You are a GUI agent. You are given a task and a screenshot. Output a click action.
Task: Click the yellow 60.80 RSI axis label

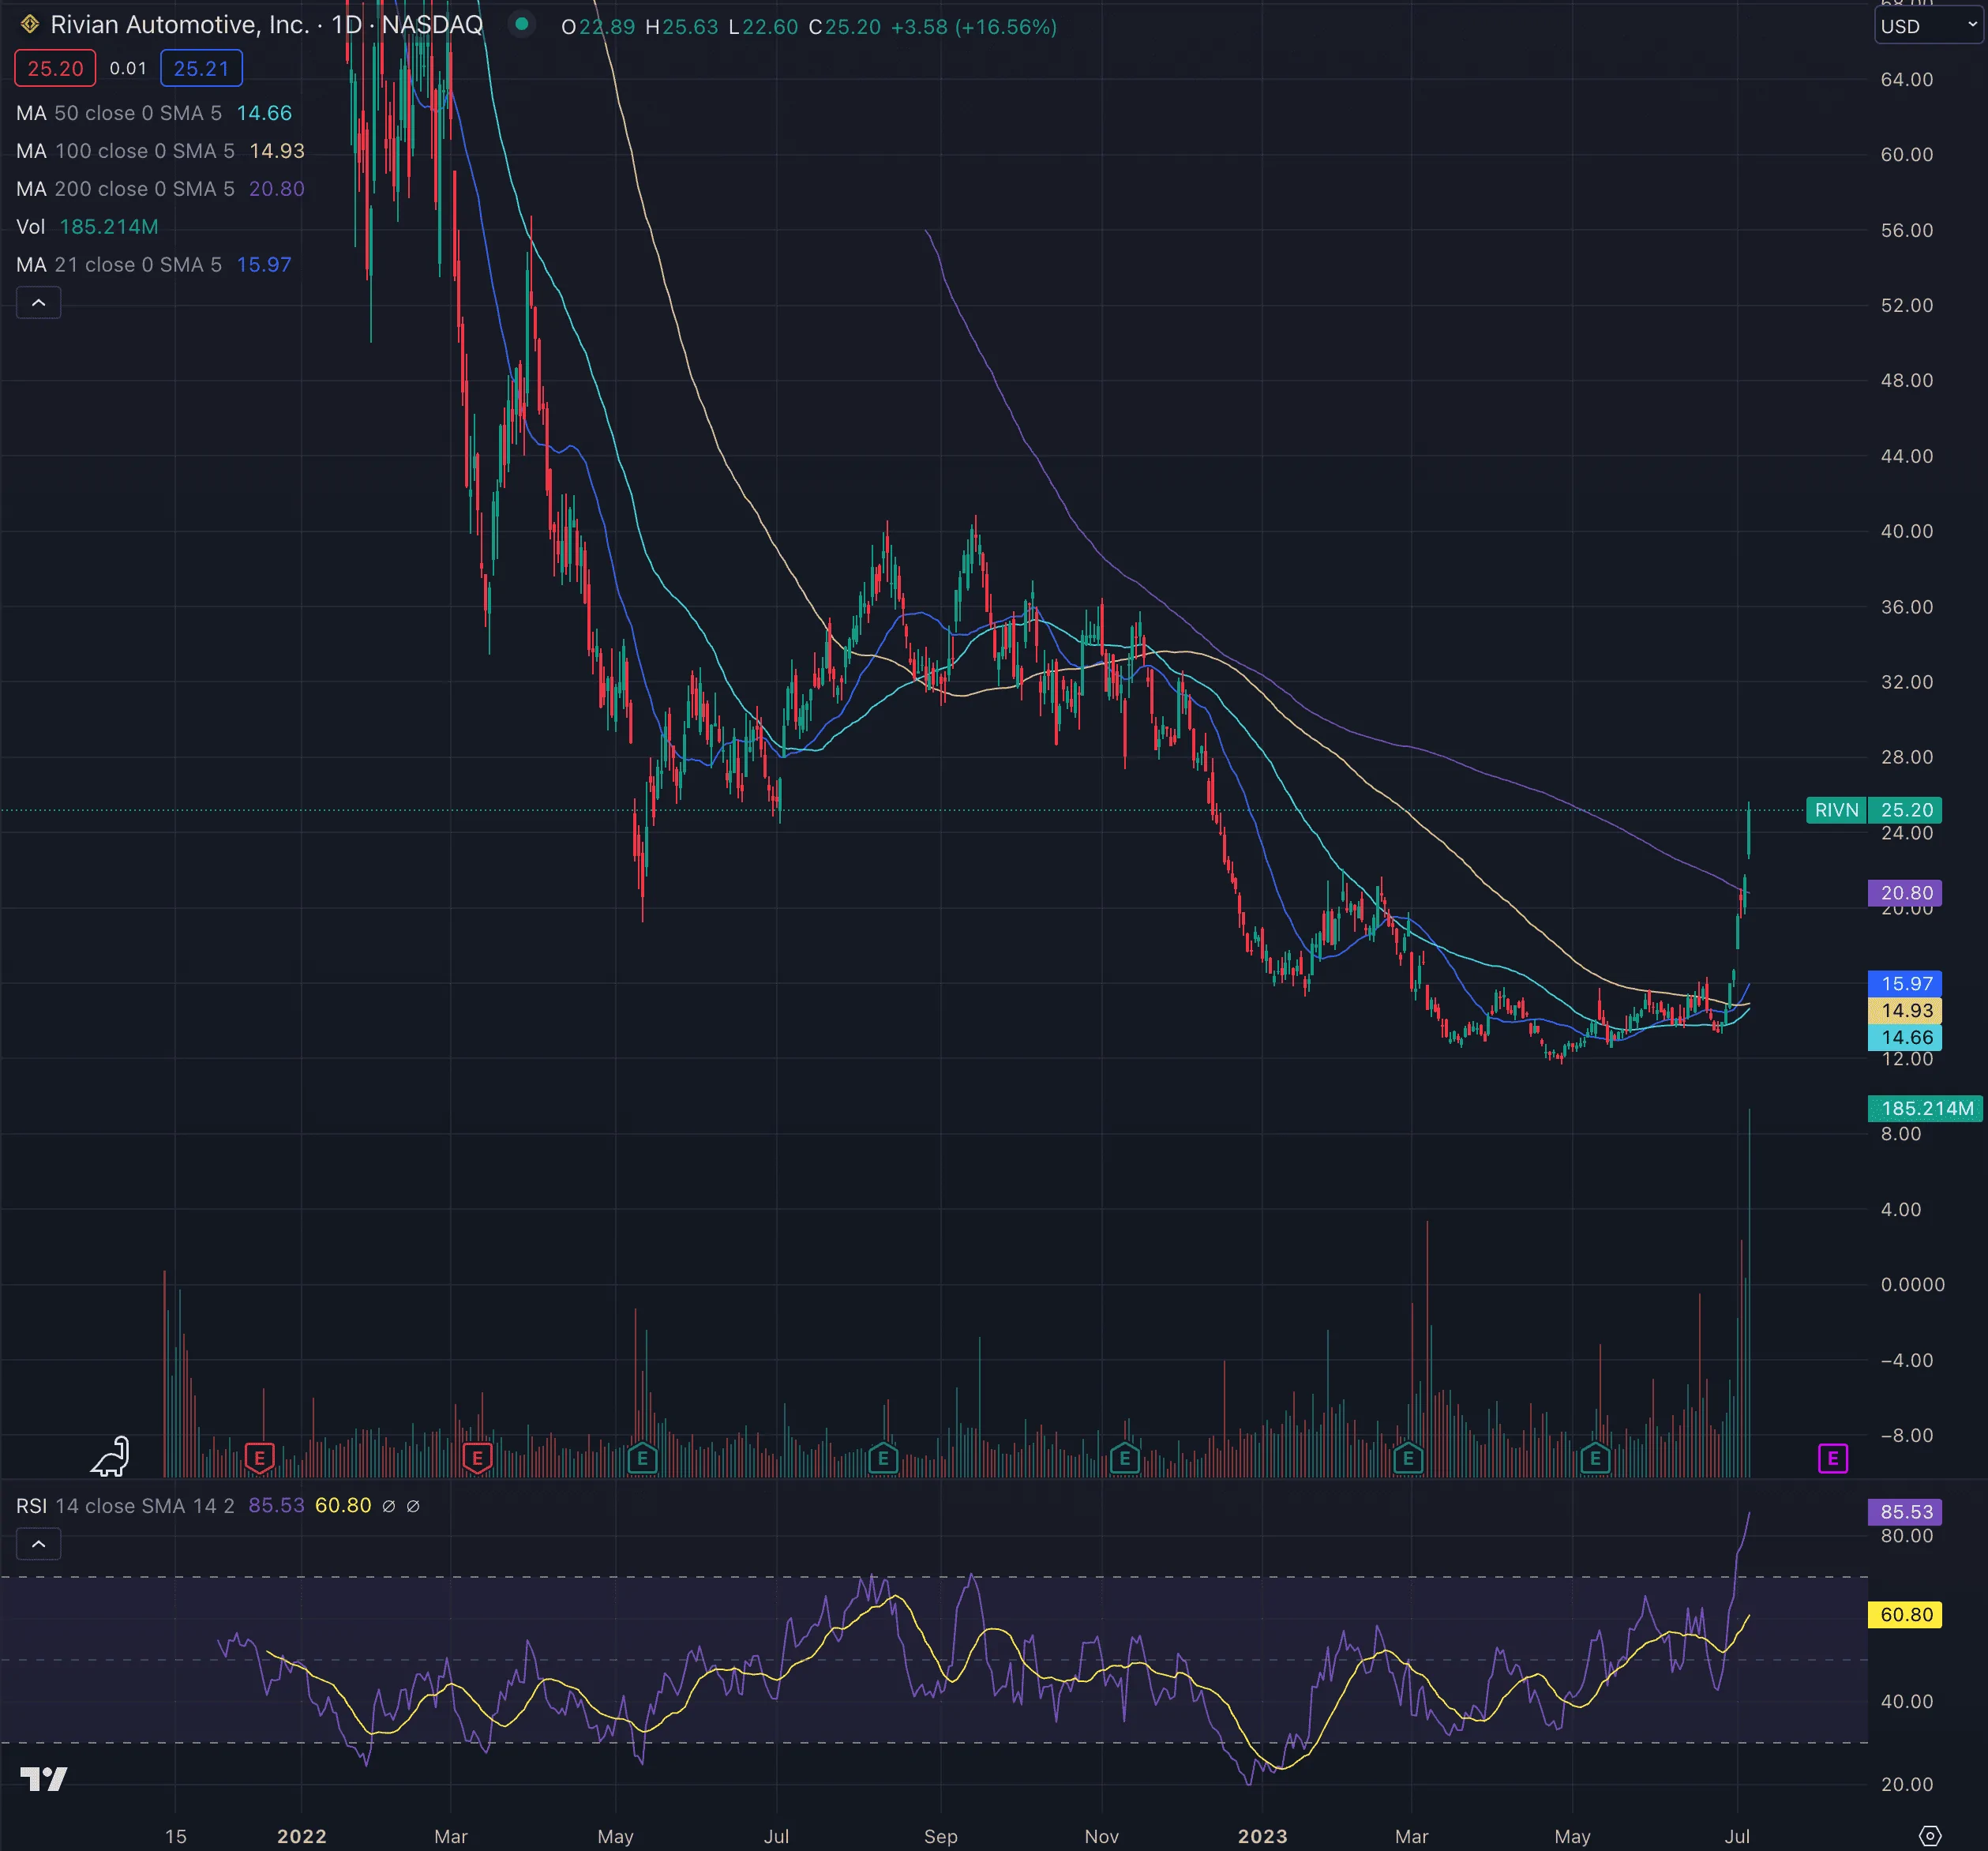(1905, 1614)
